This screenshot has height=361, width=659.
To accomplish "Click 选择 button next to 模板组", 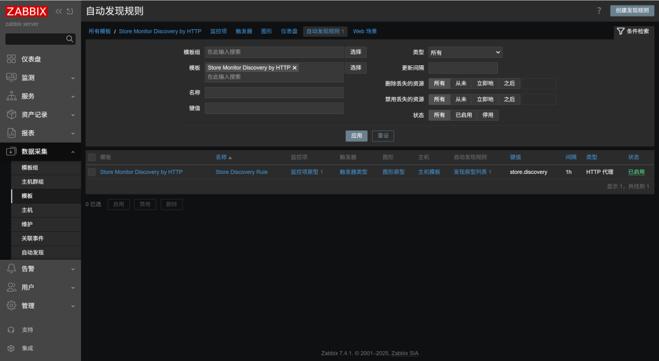I will [356, 52].
